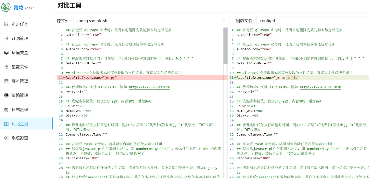Open the 日志管理 page
This screenshot has width=377, height=184.
pyautogui.click(x=26, y=110)
